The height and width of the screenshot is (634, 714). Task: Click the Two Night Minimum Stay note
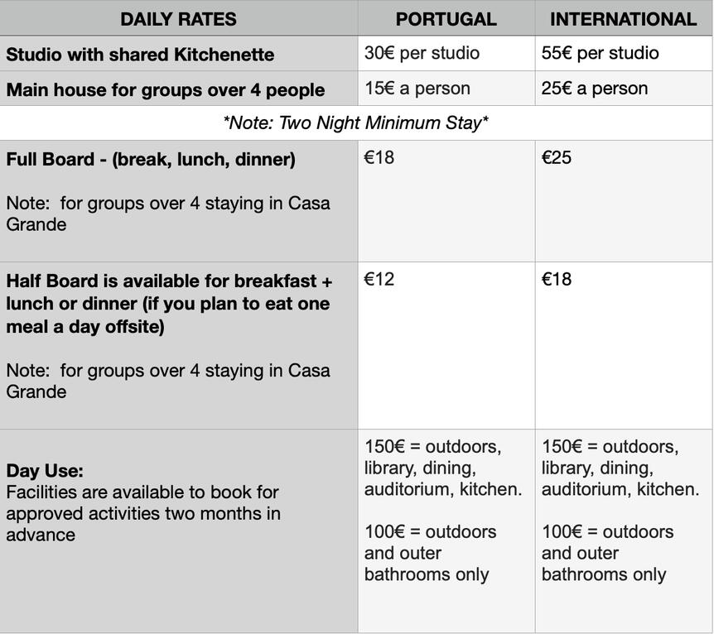pos(355,123)
